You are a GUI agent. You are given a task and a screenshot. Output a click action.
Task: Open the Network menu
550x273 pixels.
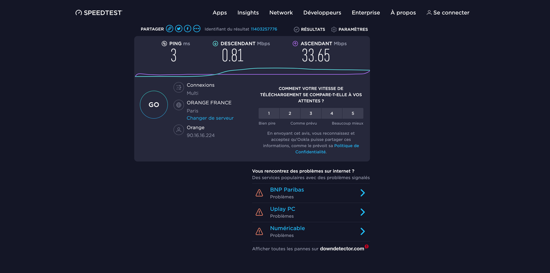coord(281,13)
